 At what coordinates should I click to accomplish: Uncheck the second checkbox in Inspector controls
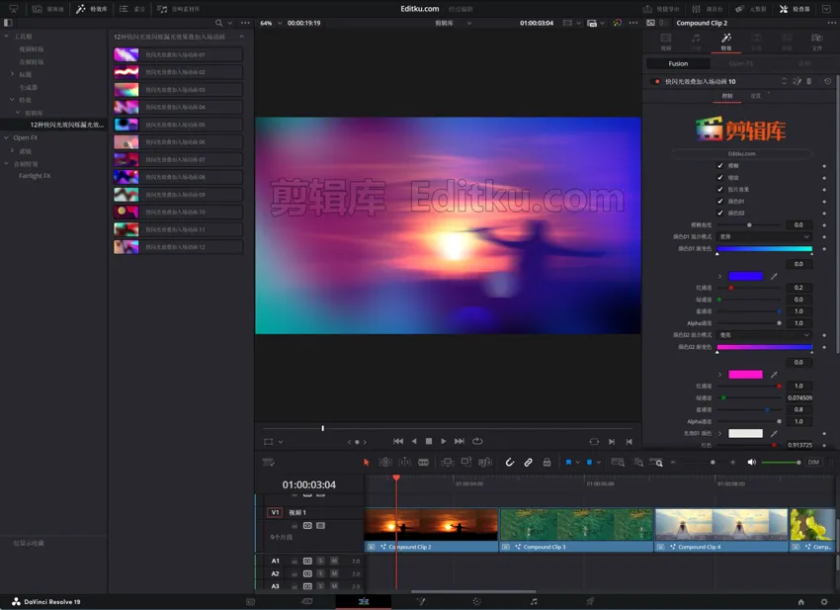click(720, 177)
